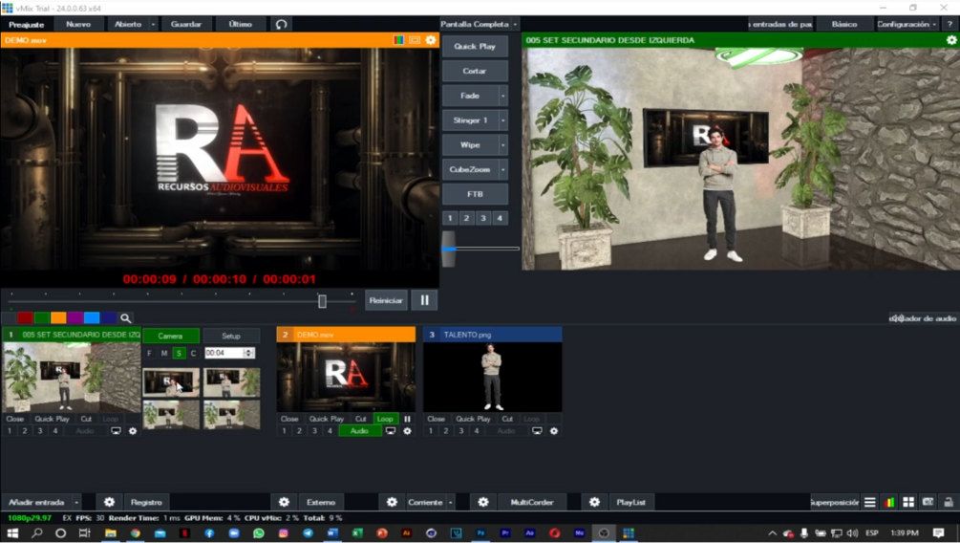
Task: Open the Preajuste menu
Action: click(x=27, y=25)
